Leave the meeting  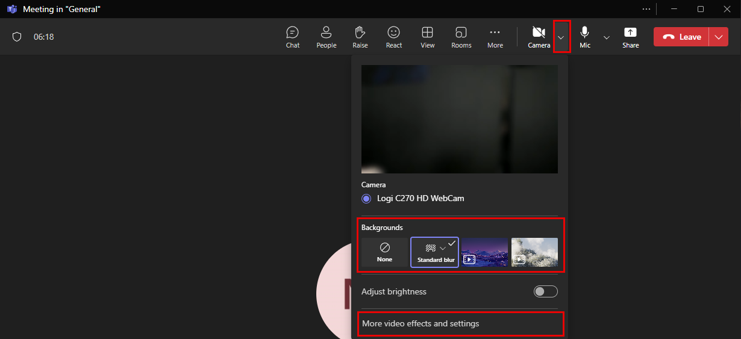coord(681,37)
